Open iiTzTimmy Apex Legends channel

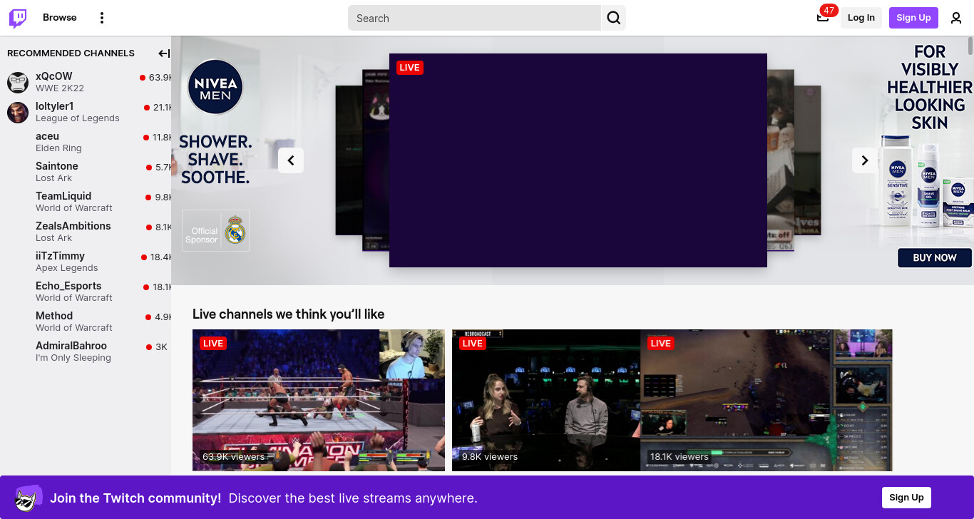(86, 262)
